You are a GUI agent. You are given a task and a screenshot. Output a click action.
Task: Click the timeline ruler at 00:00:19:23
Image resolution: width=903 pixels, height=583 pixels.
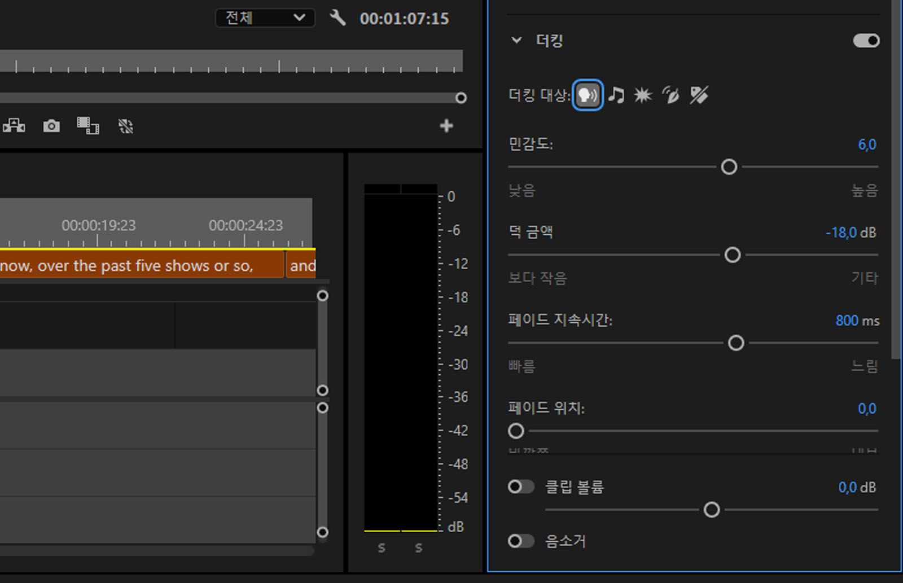(x=99, y=226)
